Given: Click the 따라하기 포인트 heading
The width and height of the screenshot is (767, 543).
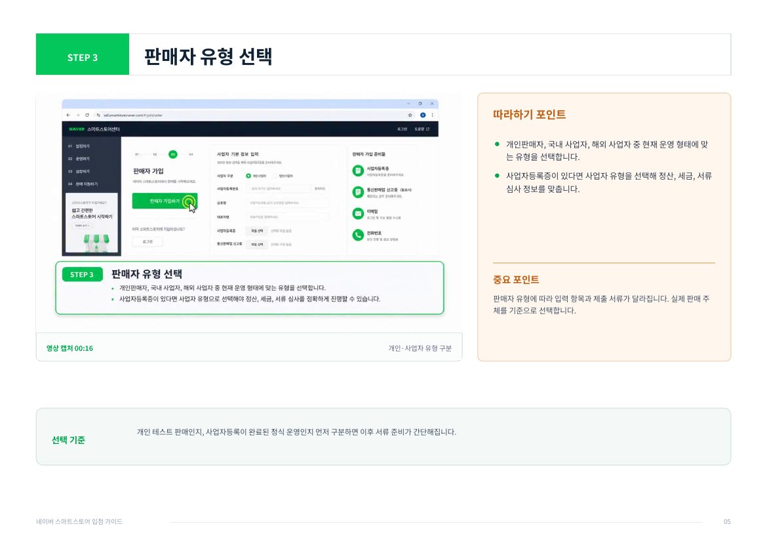Looking at the screenshot, I should [529, 115].
